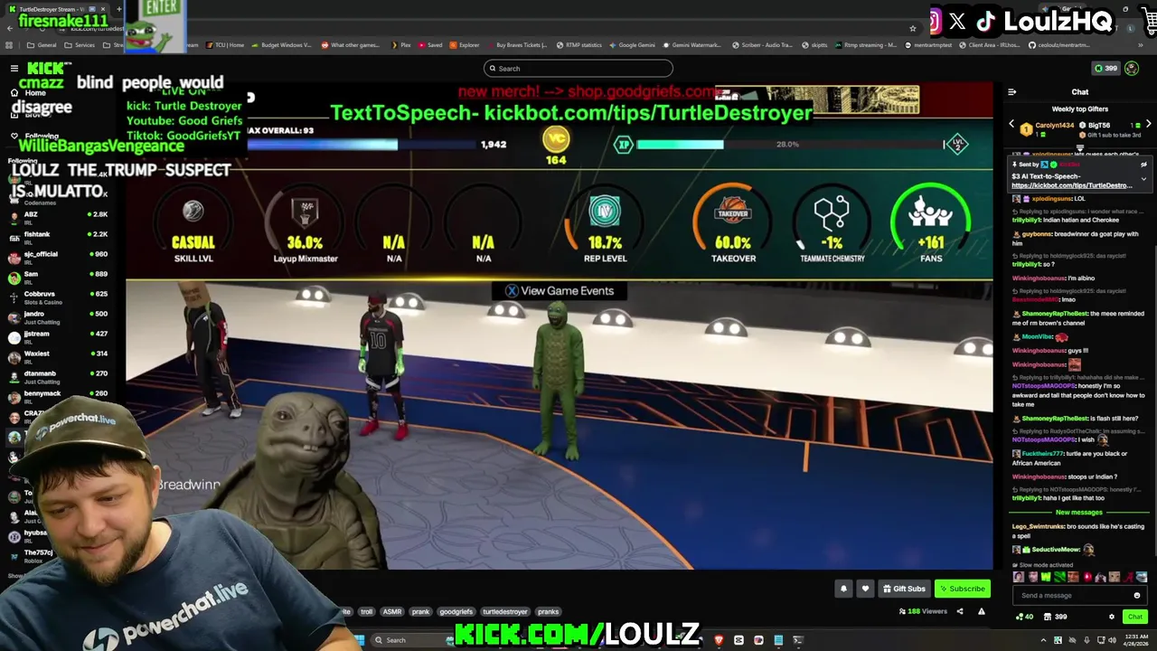
Task: Open the emoji picker in chat input
Action: [x=1137, y=595]
